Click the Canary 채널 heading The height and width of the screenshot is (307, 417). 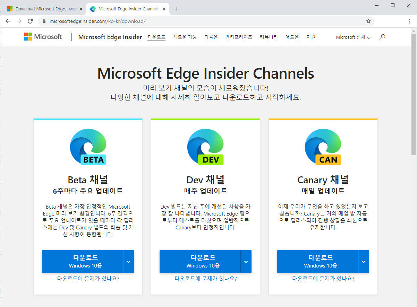[323, 180]
